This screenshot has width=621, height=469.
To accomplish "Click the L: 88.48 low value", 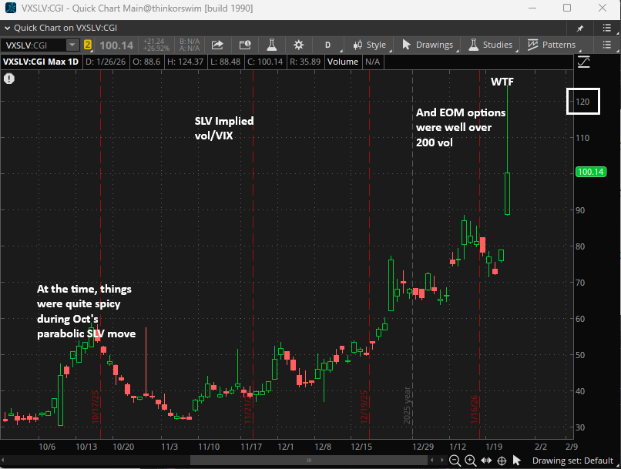I will click(x=225, y=62).
